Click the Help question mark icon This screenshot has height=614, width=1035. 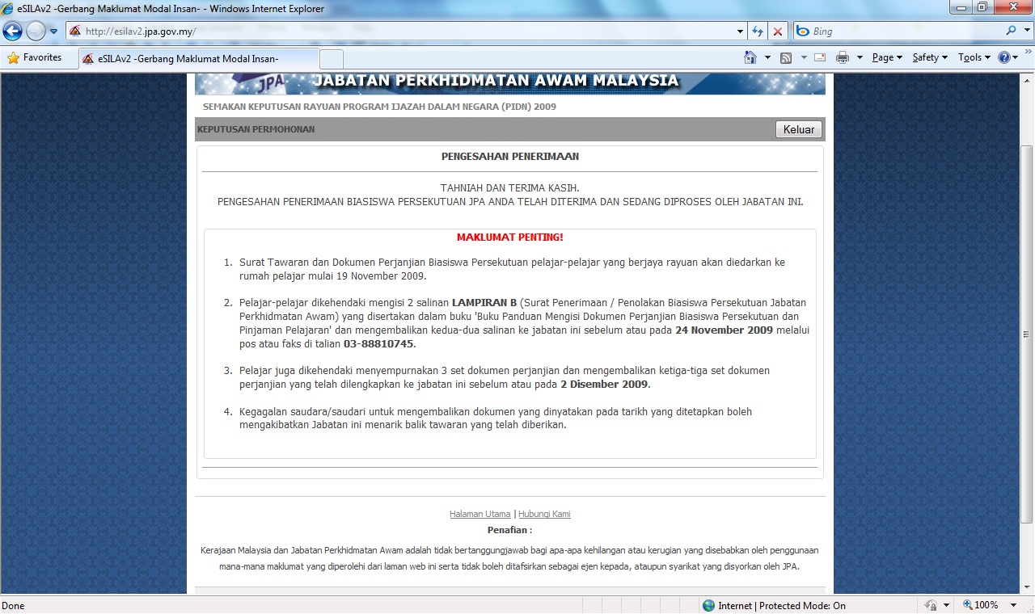pyautogui.click(x=1004, y=57)
